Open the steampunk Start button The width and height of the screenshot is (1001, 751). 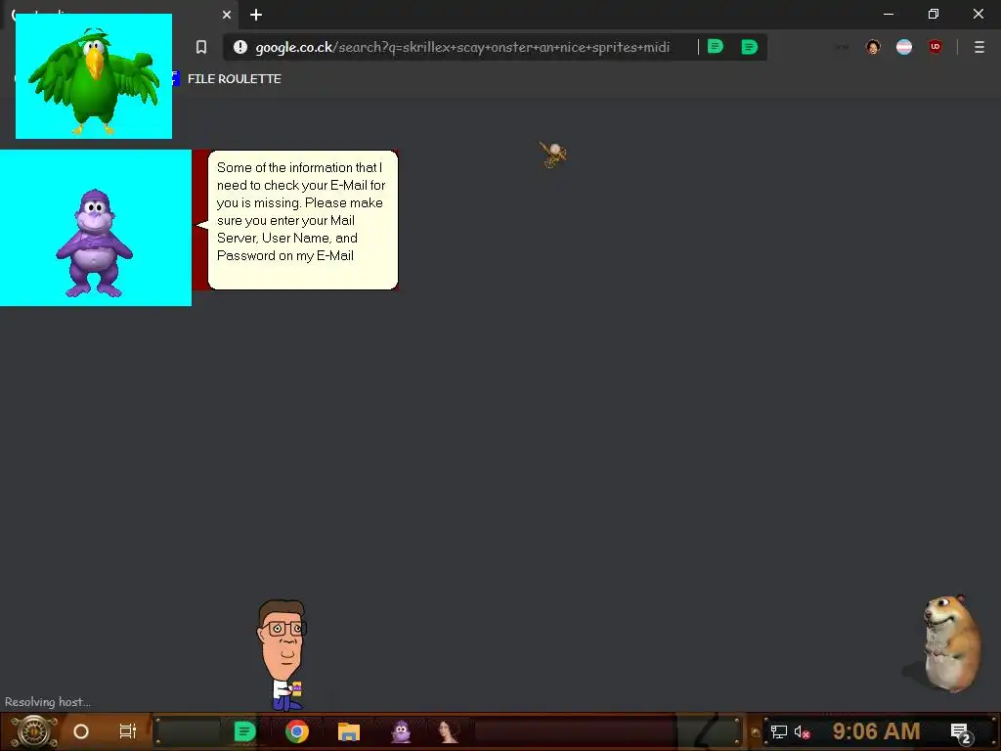point(34,731)
